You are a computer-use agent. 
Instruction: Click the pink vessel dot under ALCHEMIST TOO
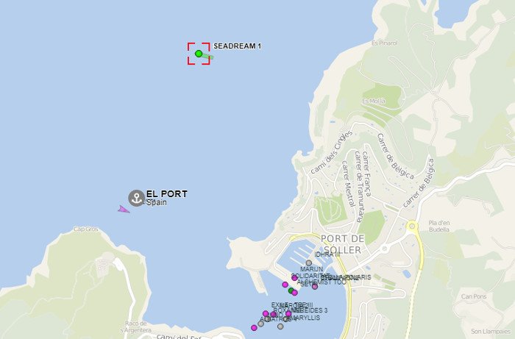315,287
